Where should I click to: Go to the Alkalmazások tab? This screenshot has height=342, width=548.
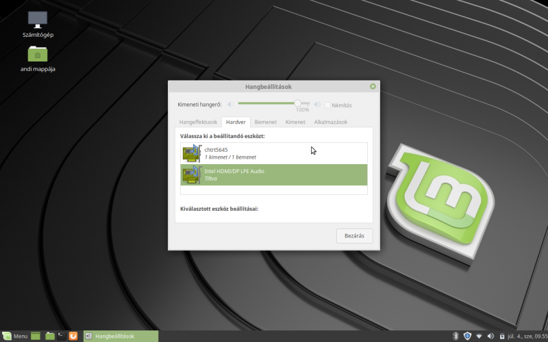[x=330, y=122]
